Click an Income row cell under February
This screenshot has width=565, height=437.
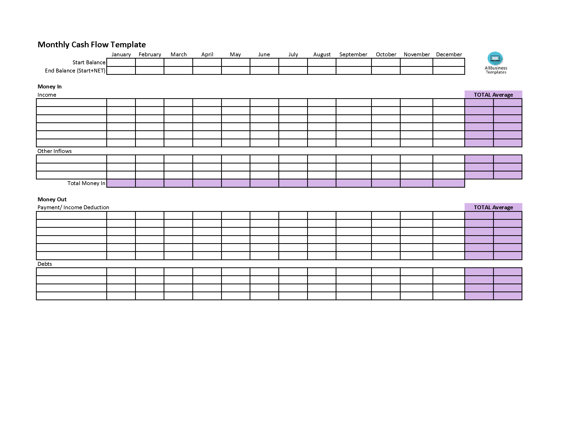click(149, 102)
